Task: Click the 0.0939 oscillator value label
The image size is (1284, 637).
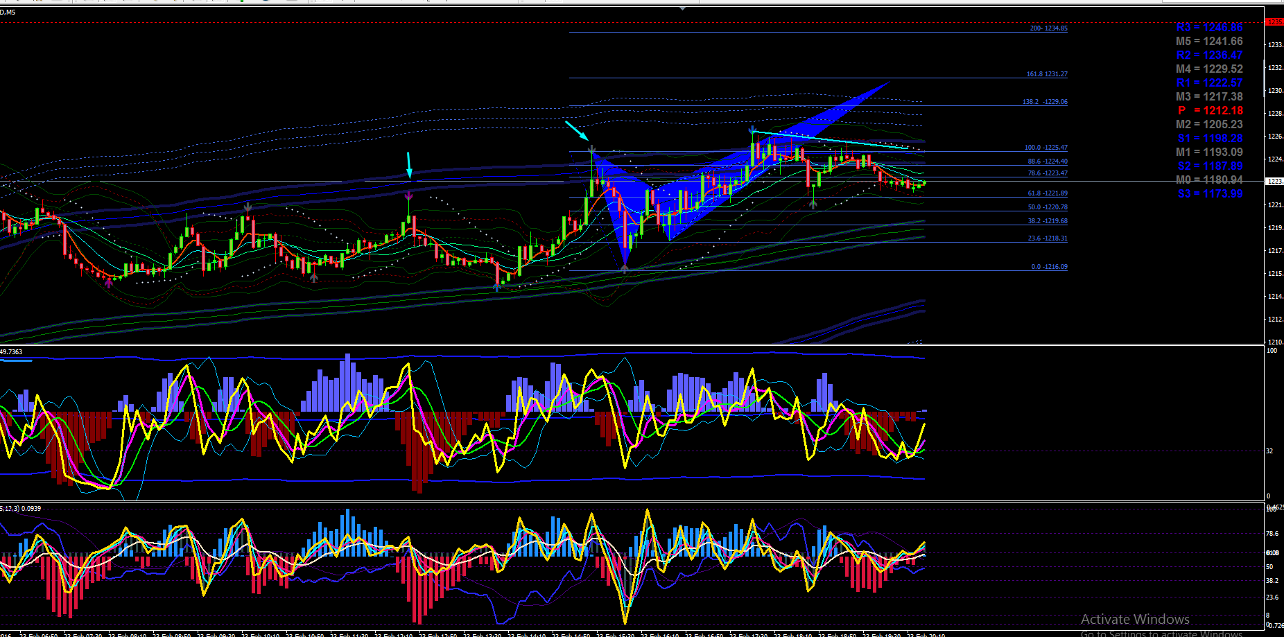Action: point(31,509)
